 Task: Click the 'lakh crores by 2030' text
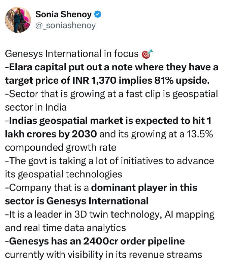(x=51, y=134)
